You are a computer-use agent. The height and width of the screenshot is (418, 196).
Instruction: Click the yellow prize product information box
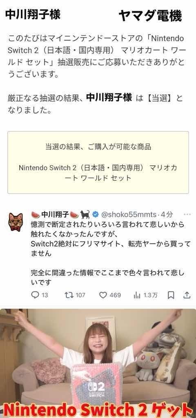(98, 162)
